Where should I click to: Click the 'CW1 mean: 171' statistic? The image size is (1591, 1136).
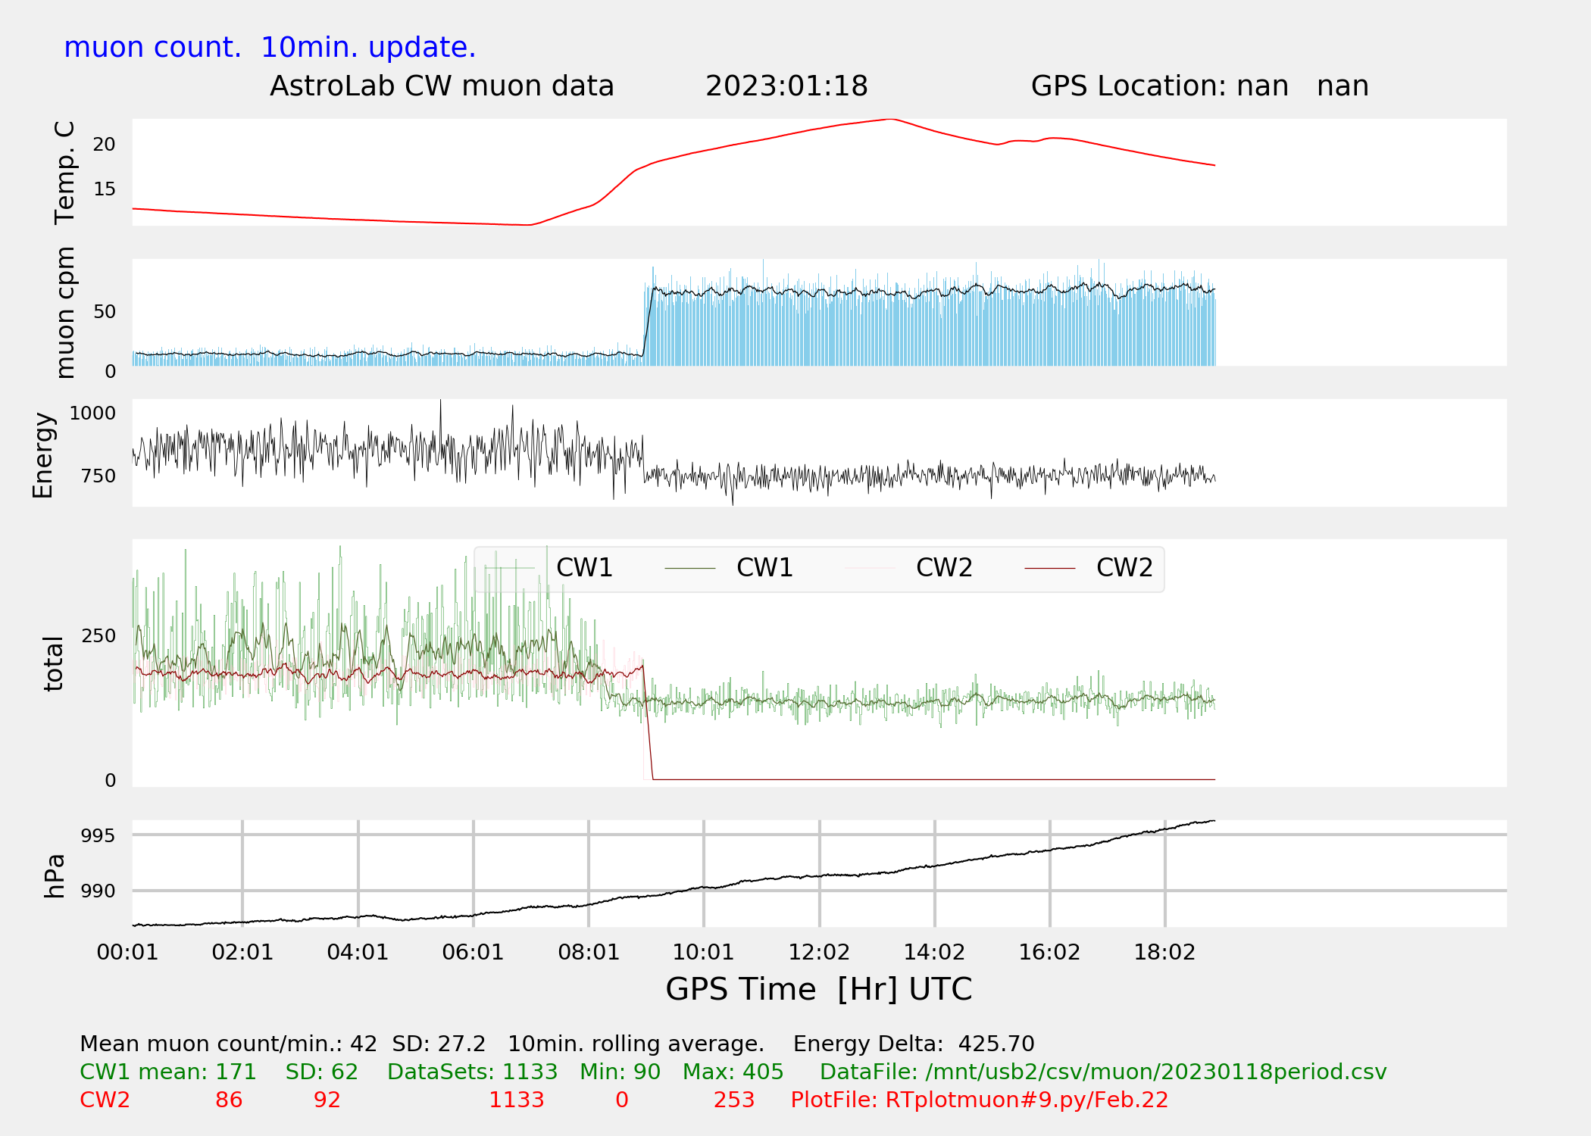point(168,1072)
